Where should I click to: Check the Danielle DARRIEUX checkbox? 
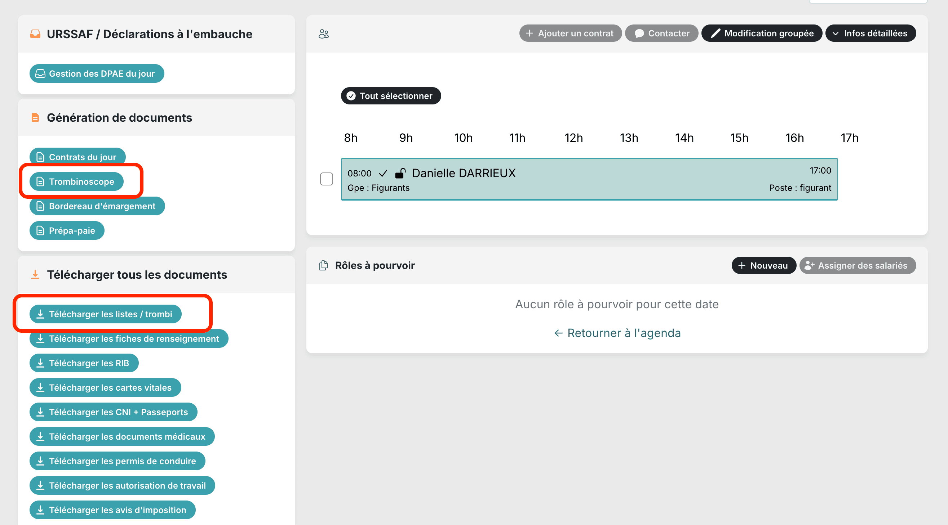point(327,179)
